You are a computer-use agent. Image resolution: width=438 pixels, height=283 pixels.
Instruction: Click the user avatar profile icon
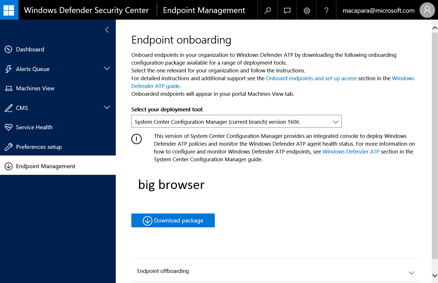coord(427,10)
